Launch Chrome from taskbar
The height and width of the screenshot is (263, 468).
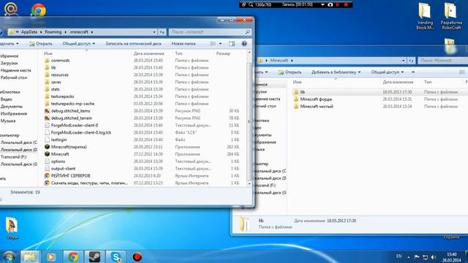point(73,256)
